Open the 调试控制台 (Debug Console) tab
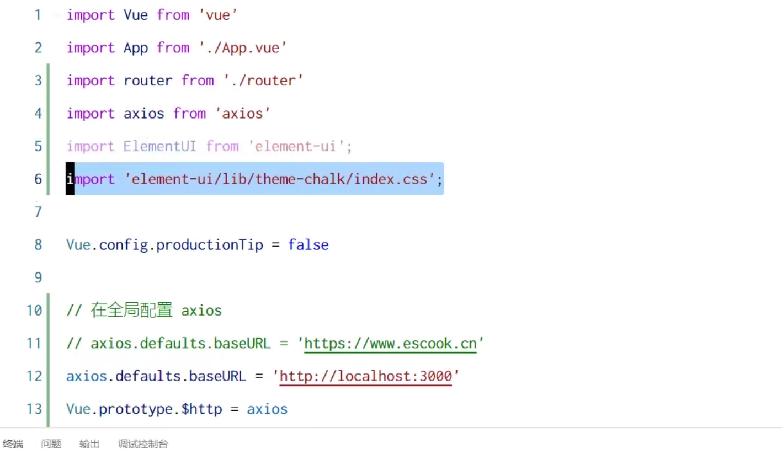 (x=142, y=443)
